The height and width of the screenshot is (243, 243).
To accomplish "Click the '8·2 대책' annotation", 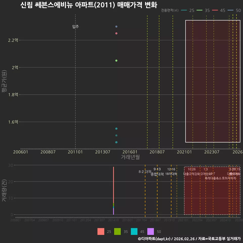I will pyautogui.click(x=145, y=172).
